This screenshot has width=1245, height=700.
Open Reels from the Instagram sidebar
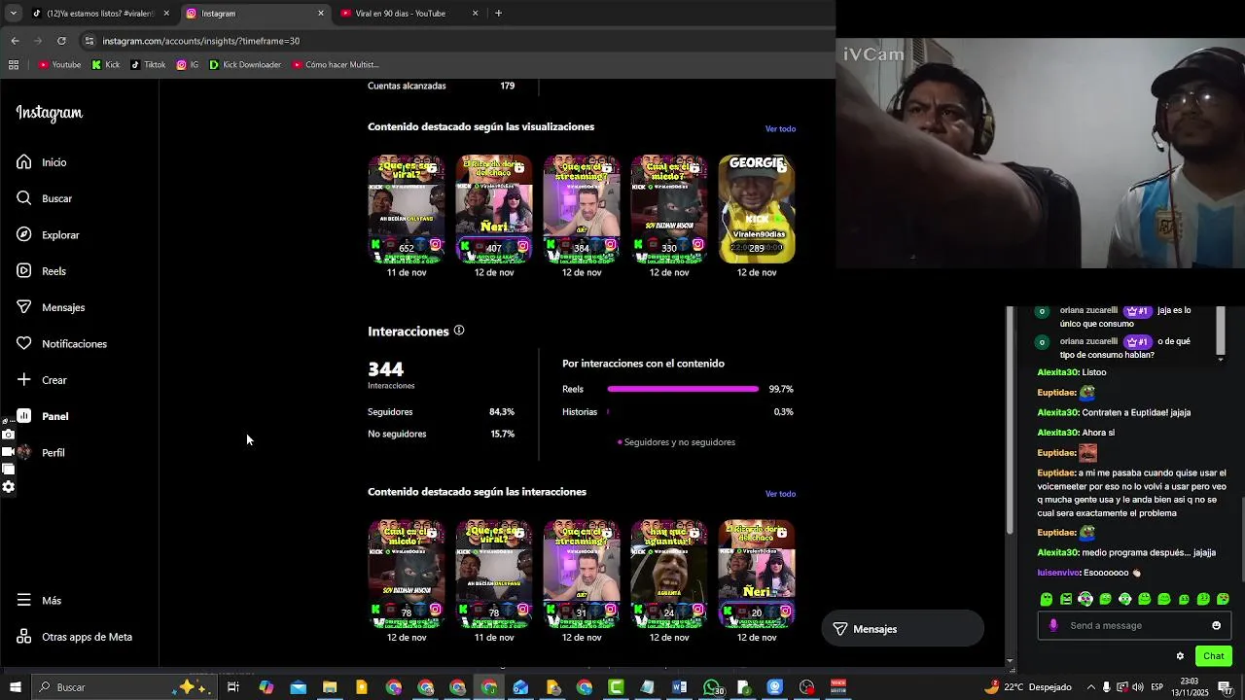tap(41, 271)
